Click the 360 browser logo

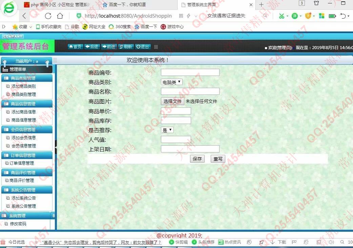pyautogui.click(x=9, y=8)
